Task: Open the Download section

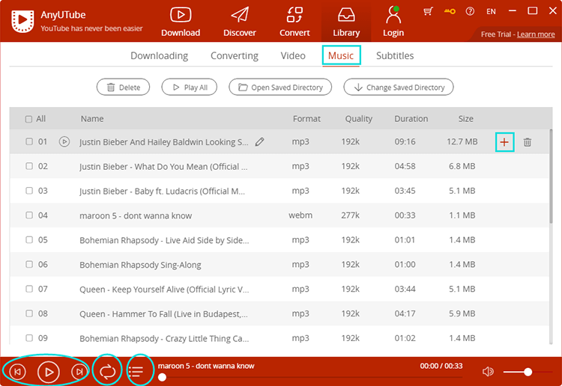Action: 181,22
